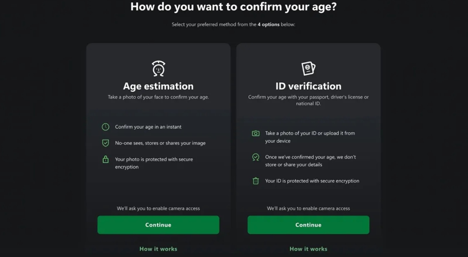Select the ID verification heading
Viewport: 468px width, 257px height.
(308, 86)
